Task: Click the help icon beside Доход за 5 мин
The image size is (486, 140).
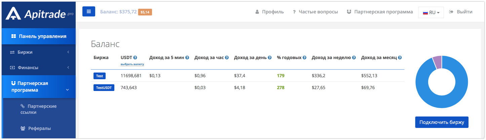Action: click(187, 57)
